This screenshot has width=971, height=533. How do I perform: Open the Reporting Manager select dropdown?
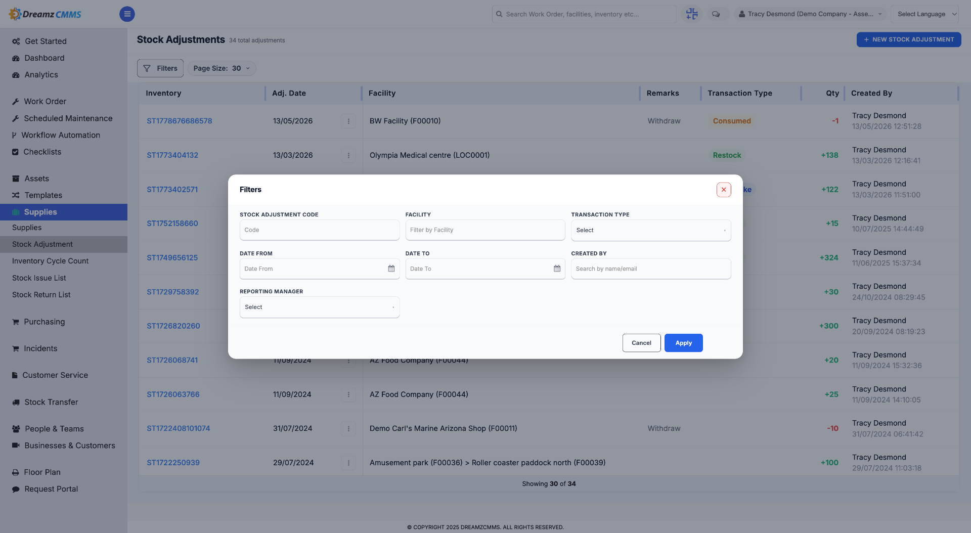[x=319, y=307]
